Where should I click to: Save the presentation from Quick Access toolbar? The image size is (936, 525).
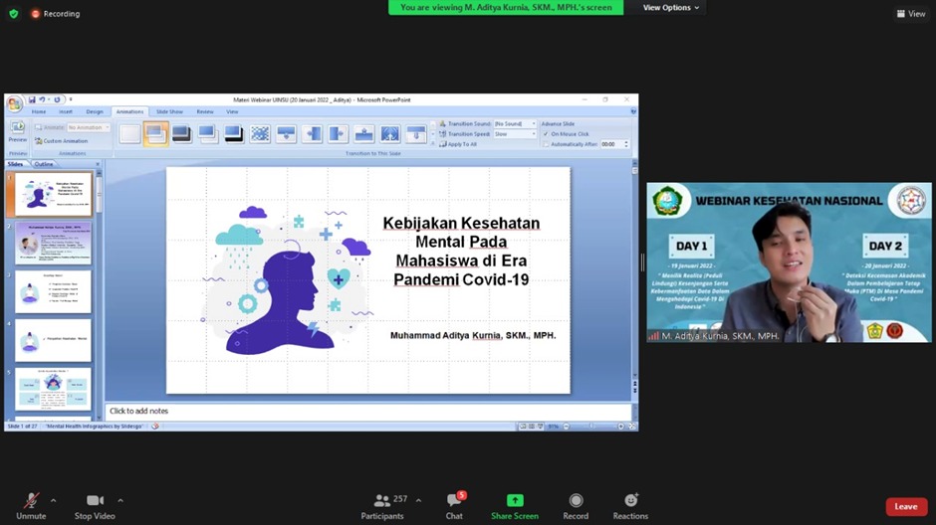[x=32, y=99]
